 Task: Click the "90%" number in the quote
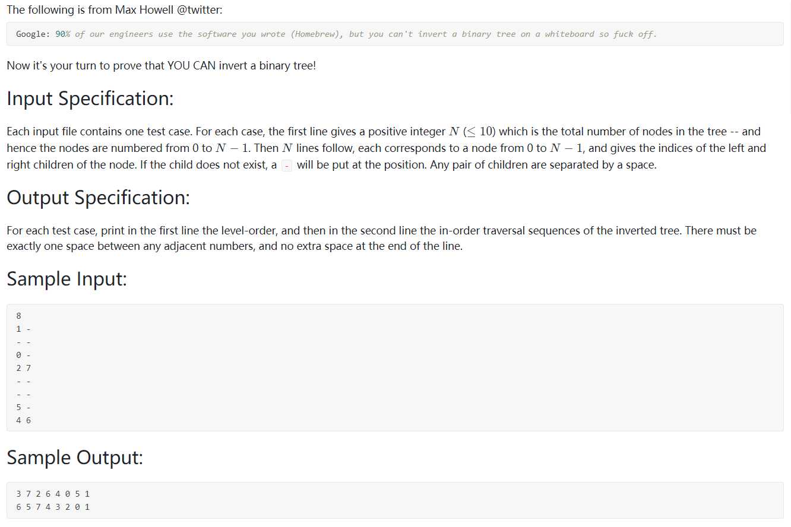click(62, 34)
